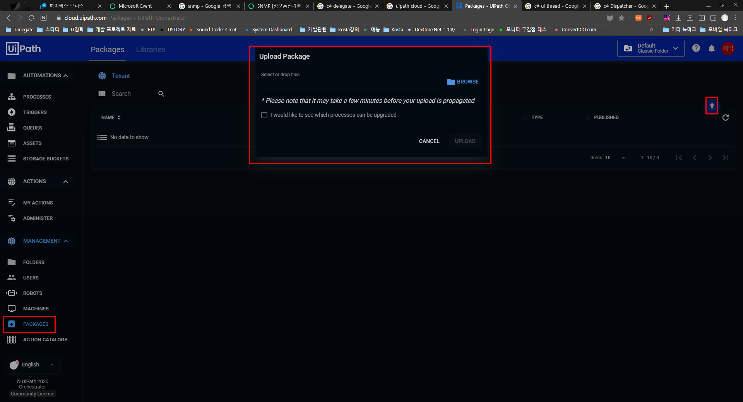Image resolution: width=743 pixels, height=402 pixels.
Task: Click the Action Catalogs icon
Action: [12, 339]
